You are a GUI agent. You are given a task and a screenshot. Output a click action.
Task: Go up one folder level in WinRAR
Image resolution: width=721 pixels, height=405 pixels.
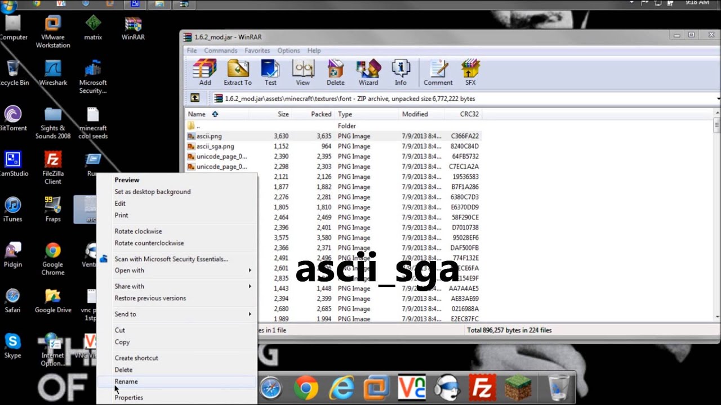(195, 98)
